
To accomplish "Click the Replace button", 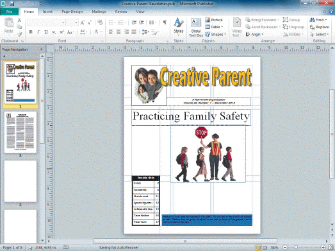I will point(319,27).
